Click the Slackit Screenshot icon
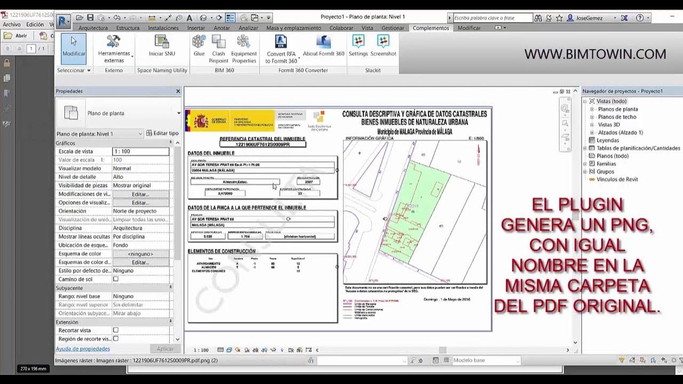683x384 pixels. pos(383,46)
